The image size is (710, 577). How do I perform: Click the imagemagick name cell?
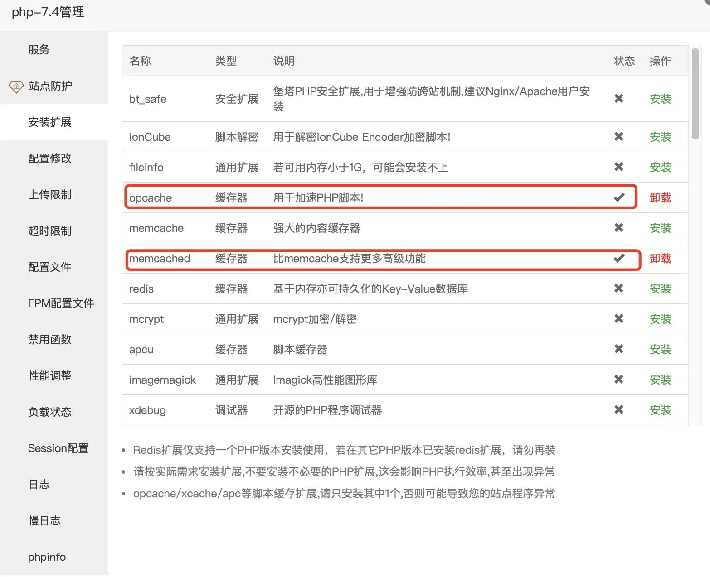point(162,380)
